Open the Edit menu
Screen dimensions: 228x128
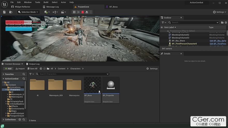[x=19, y=2]
